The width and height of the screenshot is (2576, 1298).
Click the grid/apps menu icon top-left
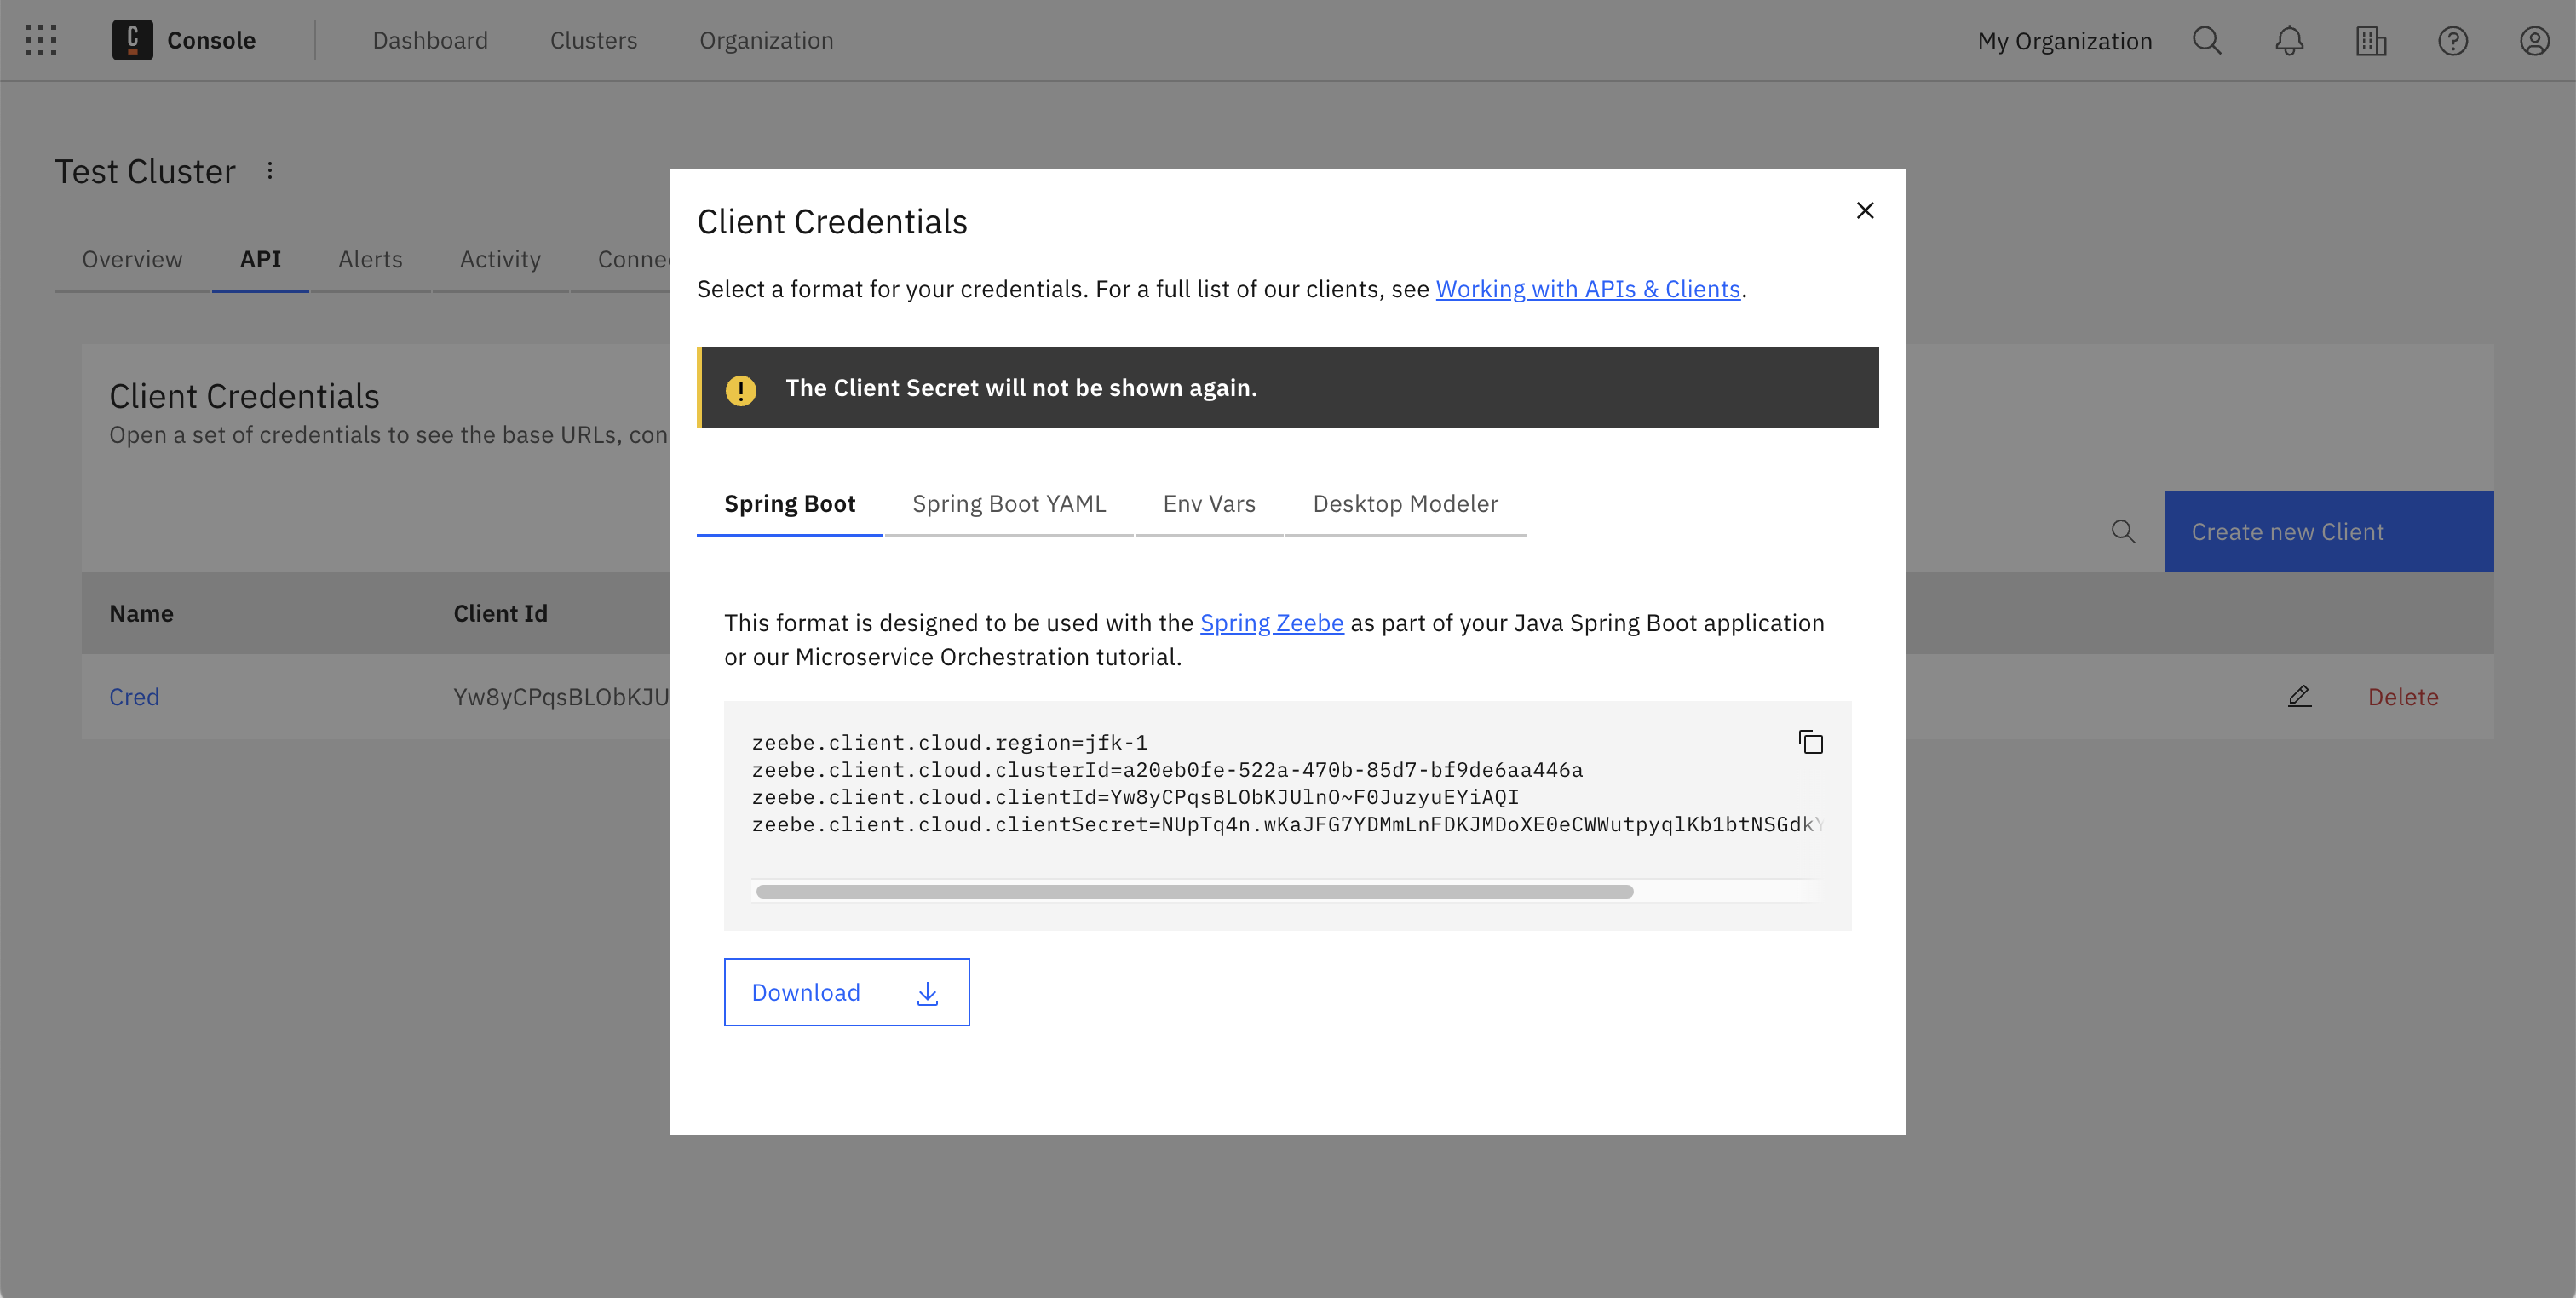40,38
